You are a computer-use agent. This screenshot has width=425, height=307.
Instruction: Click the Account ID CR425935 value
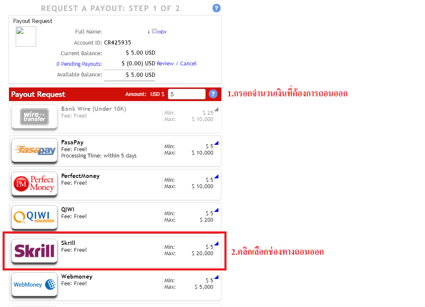coord(118,42)
